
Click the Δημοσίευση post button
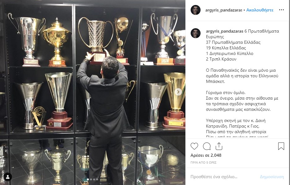[x=272, y=177]
